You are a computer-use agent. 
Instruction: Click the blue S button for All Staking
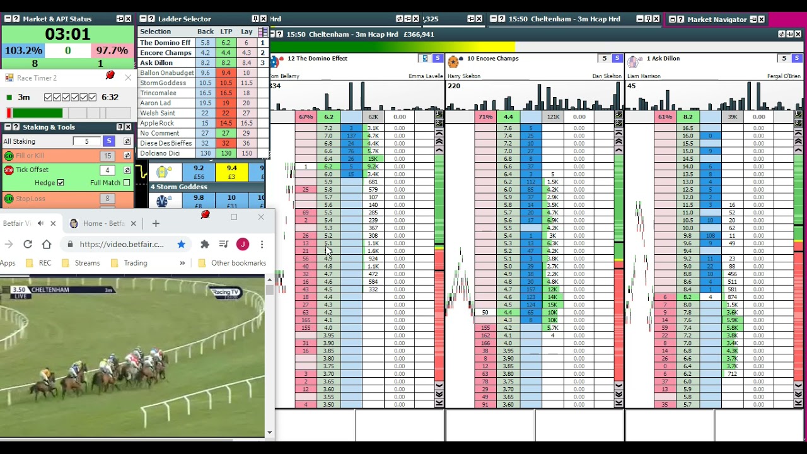[x=109, y=141]
